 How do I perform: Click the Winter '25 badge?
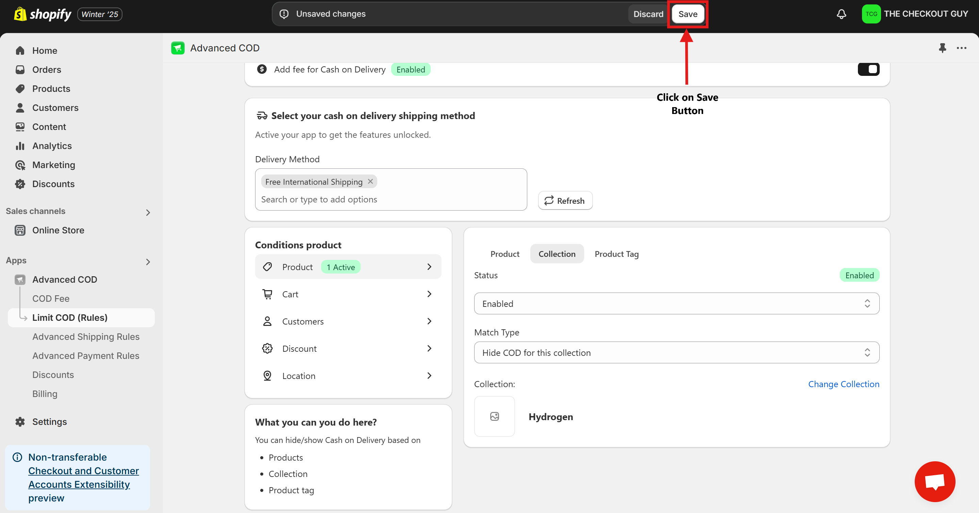(x=100, y=14)
